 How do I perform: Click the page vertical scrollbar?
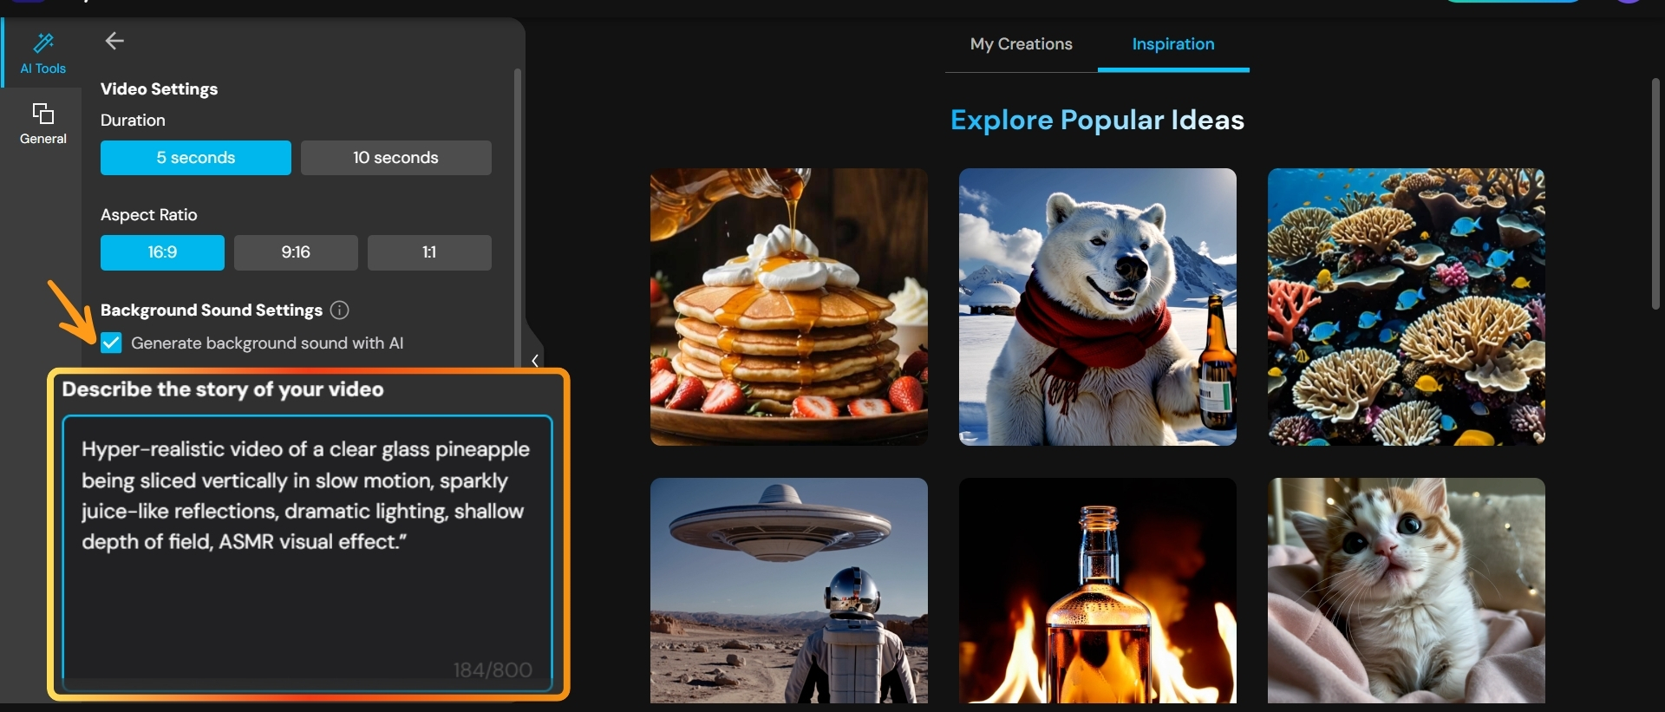(x=1655, y=193)
